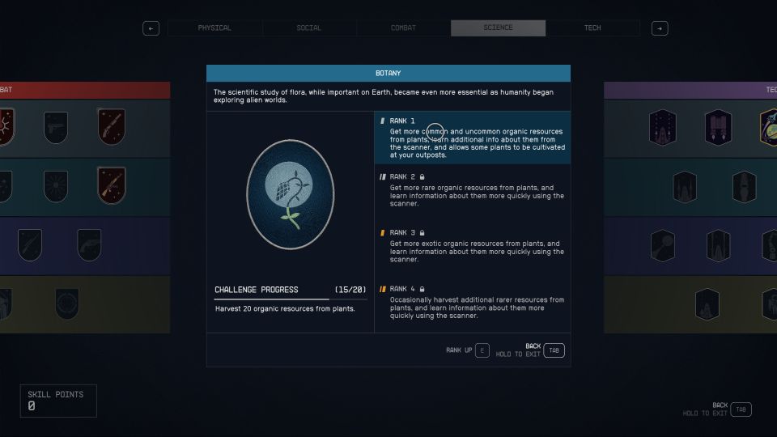Click the Rank Up E key button
The height and width of the screenshot is (437, 777).
coord(482,350)
